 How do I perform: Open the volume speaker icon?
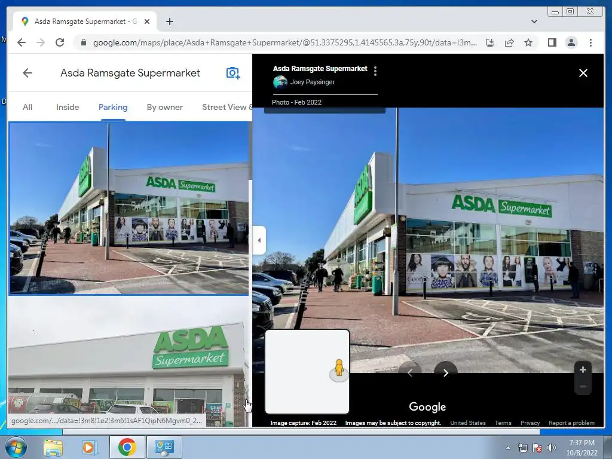552,448
